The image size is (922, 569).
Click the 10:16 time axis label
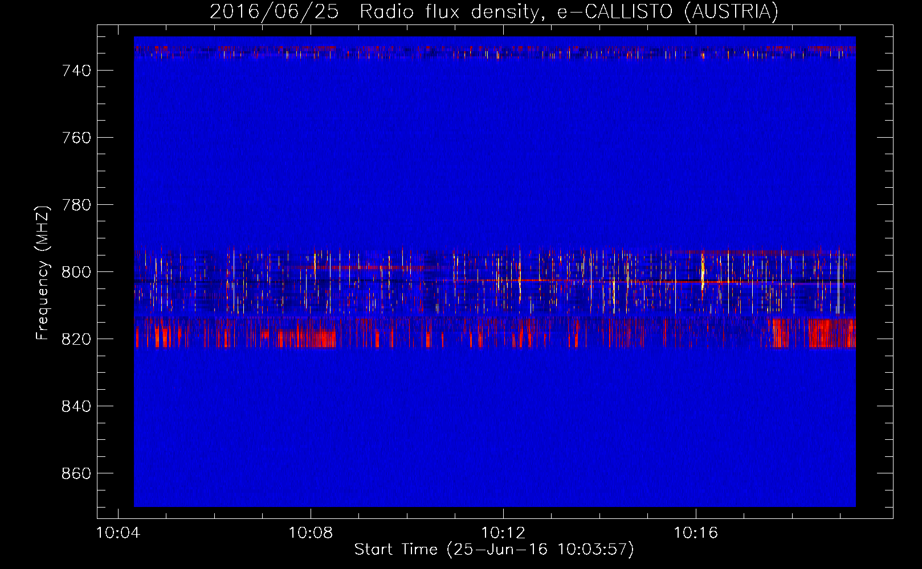click(696, 533)
